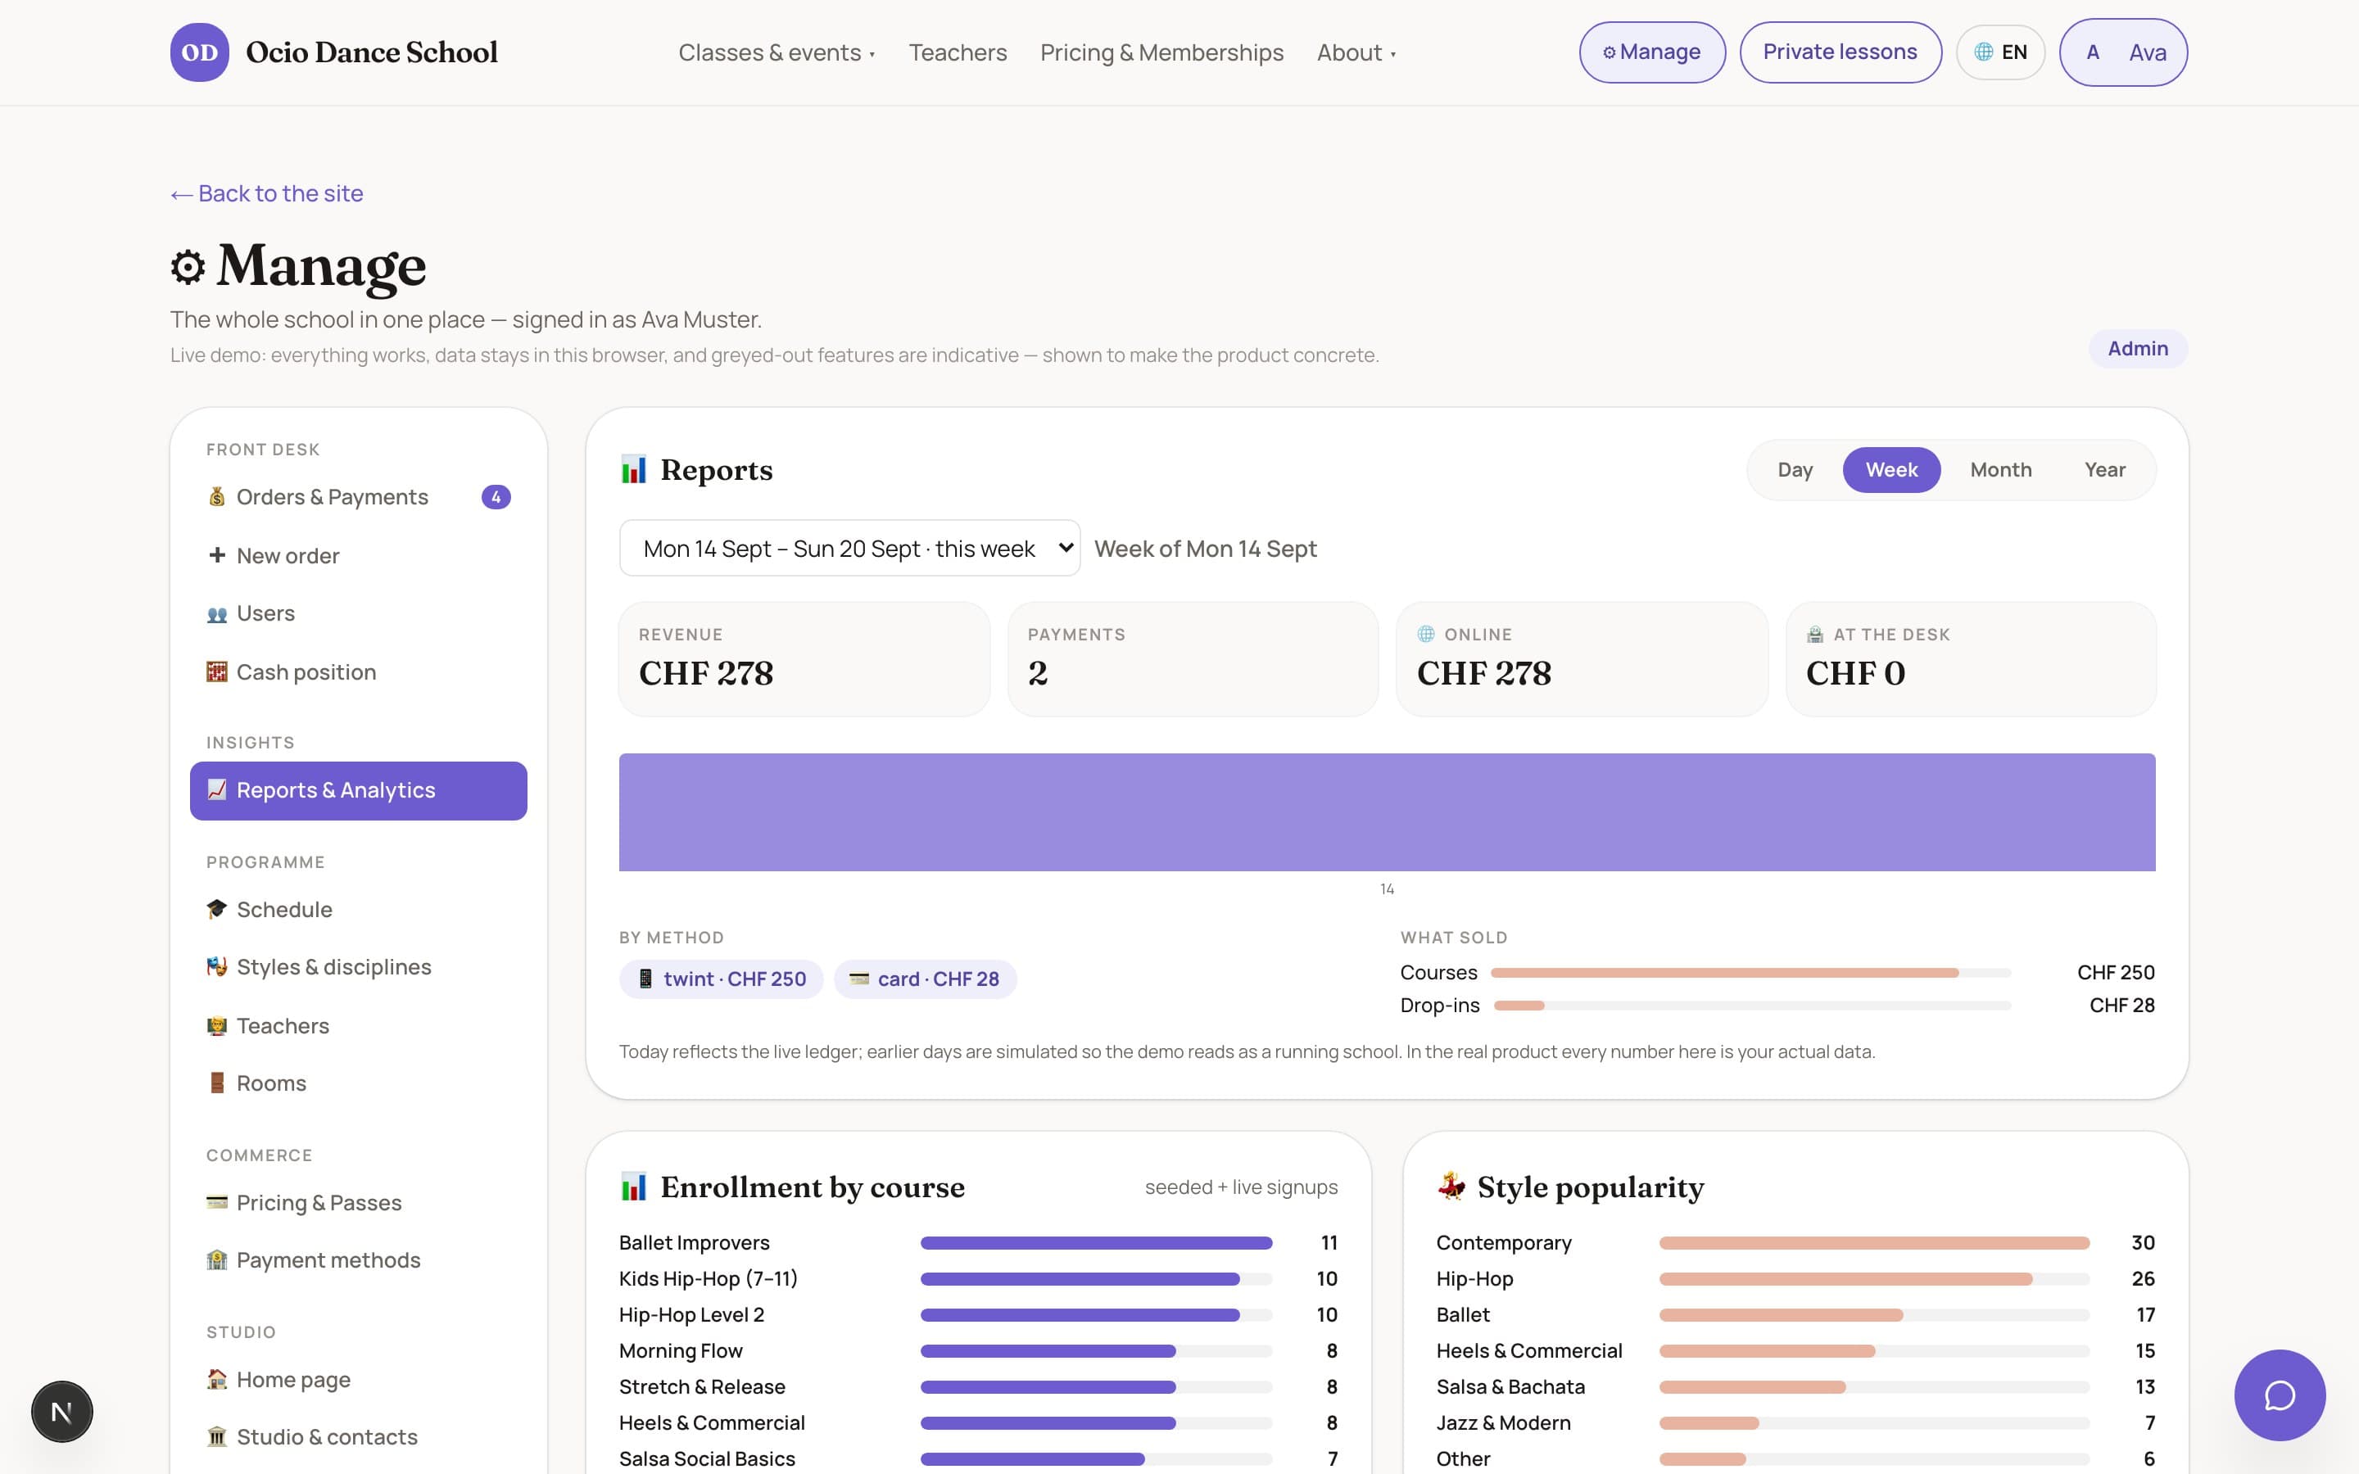Follow the Back to the site link

[266, 193]
